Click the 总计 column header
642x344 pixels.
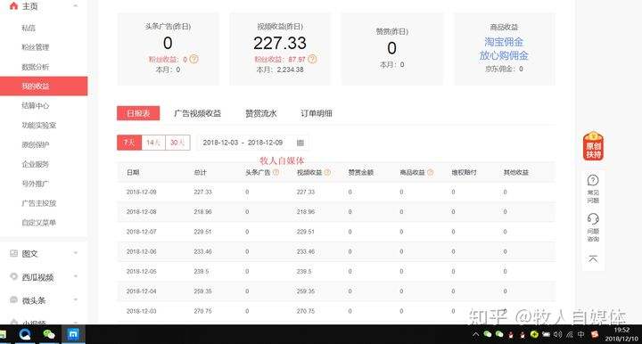point(201,173)
